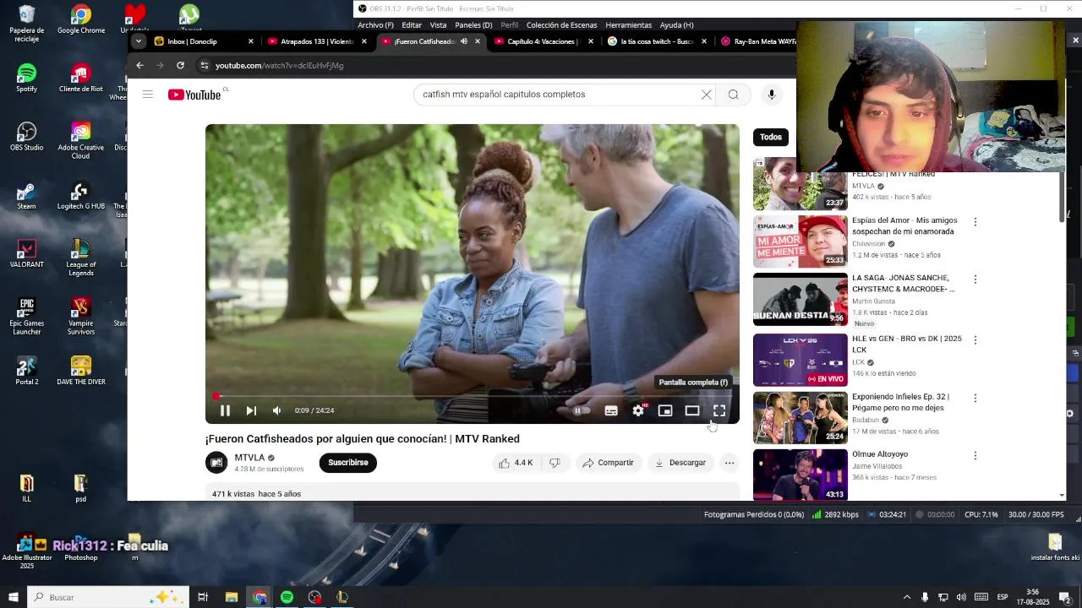Select the Todos filter chip
This screenshot has height=608, width=1082.
[x=770, y=137]
